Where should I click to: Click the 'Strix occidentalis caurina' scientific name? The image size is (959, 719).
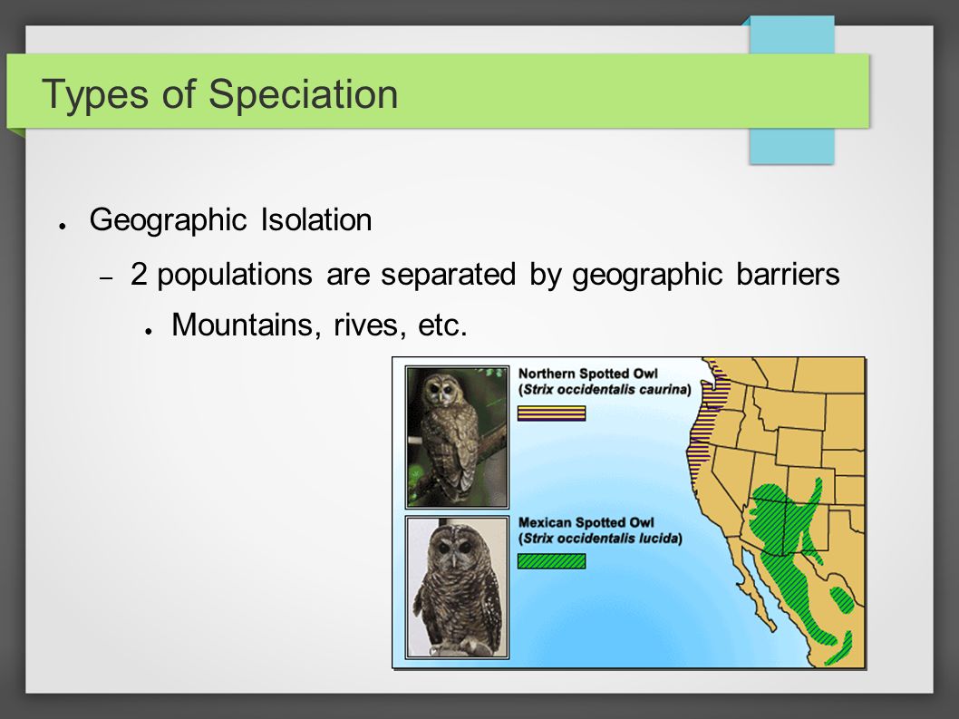[605, 390]
